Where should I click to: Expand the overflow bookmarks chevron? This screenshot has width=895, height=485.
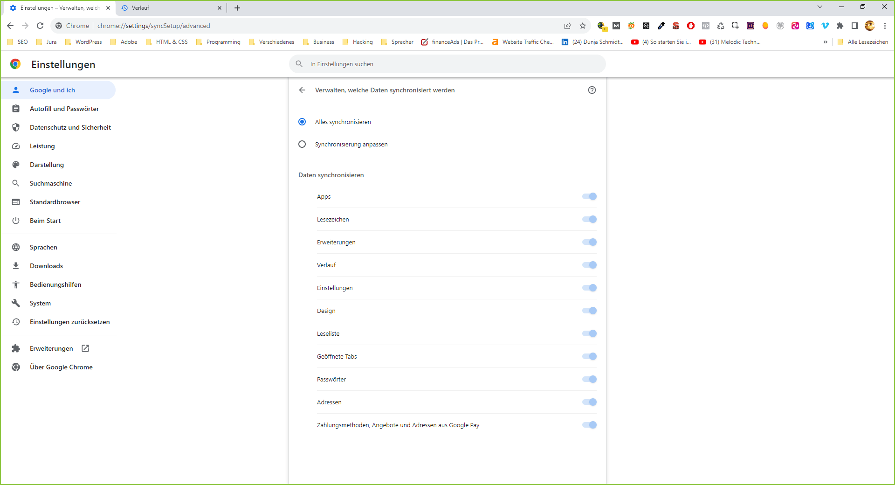point(825,42)
